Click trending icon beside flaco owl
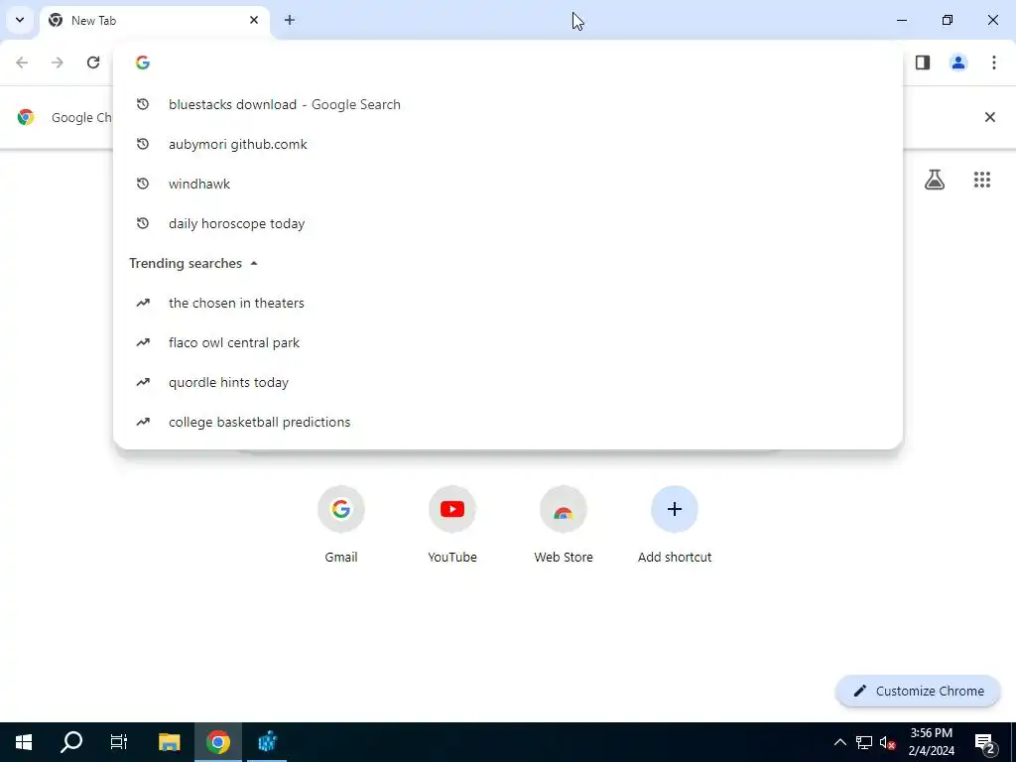Screen dimensions: 1016x762 click(x=143, y=342)
